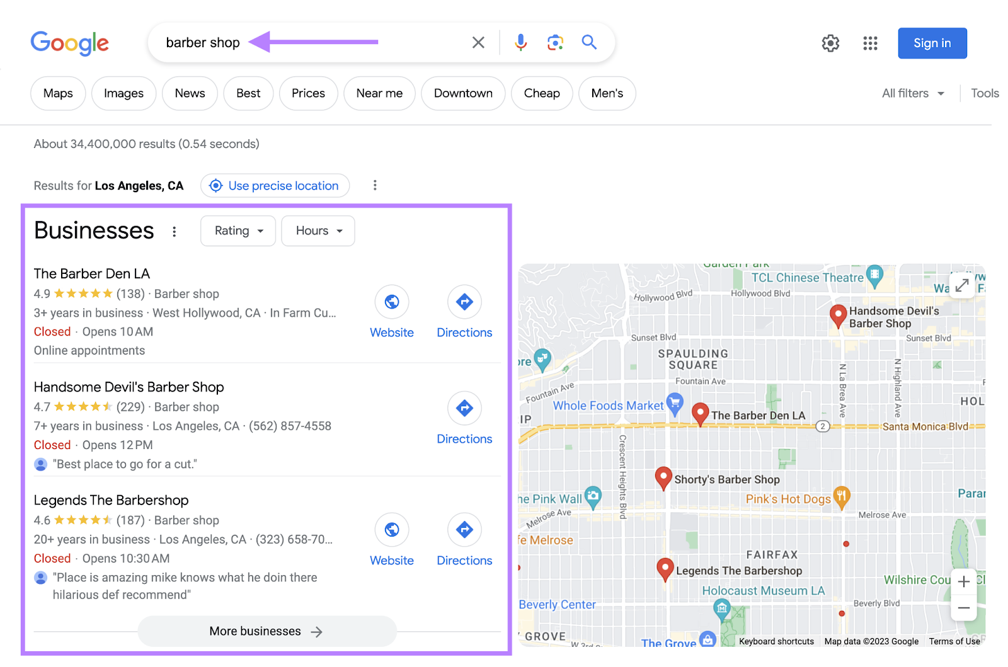
Task: Select the Men's filter chip
Action: pos(607,93)
